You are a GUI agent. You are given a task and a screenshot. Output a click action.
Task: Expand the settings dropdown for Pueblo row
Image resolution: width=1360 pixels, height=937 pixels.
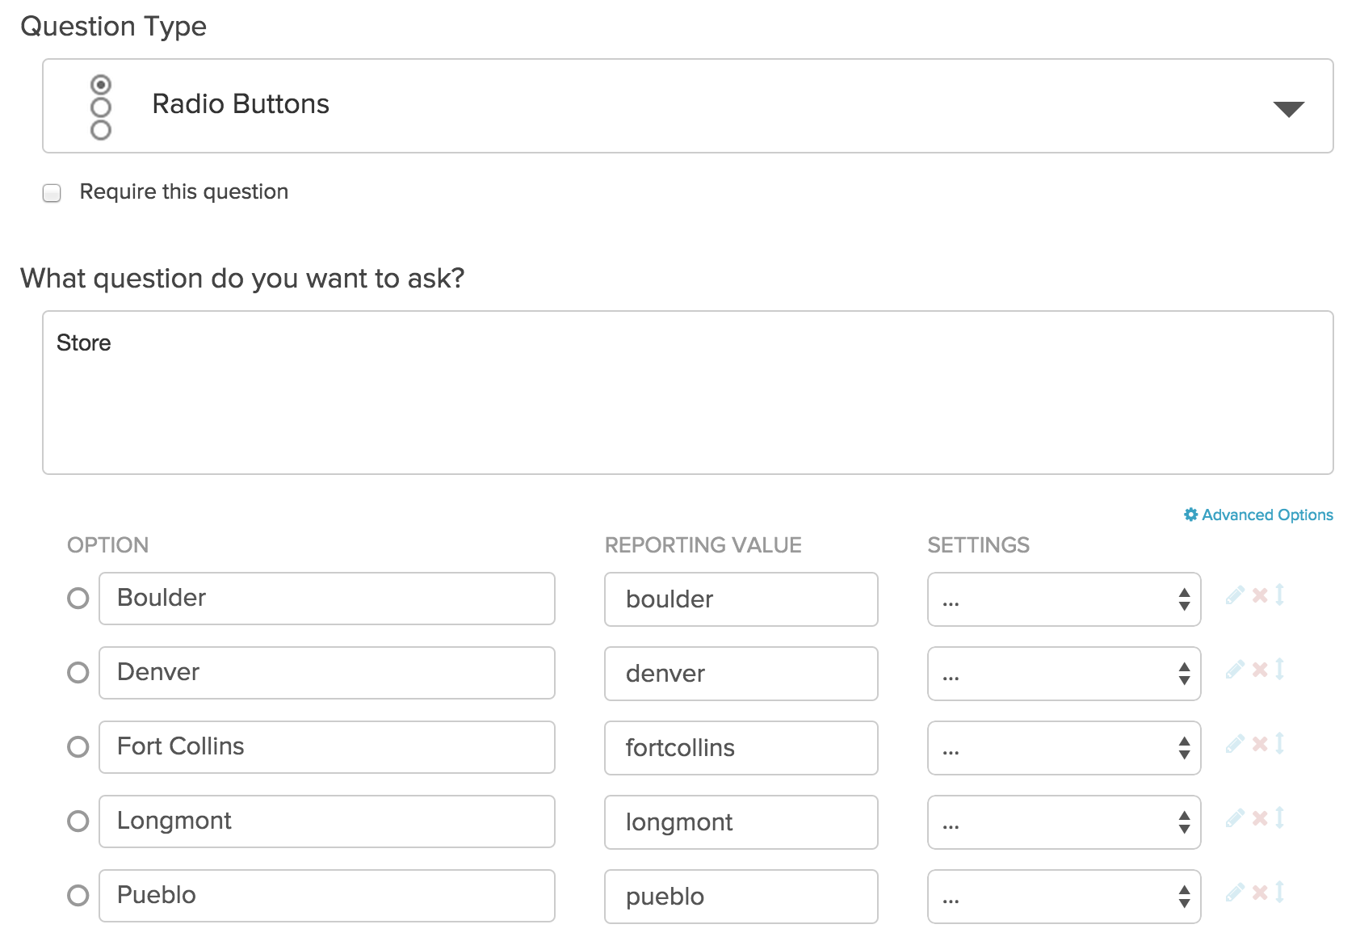(1063, 897)
